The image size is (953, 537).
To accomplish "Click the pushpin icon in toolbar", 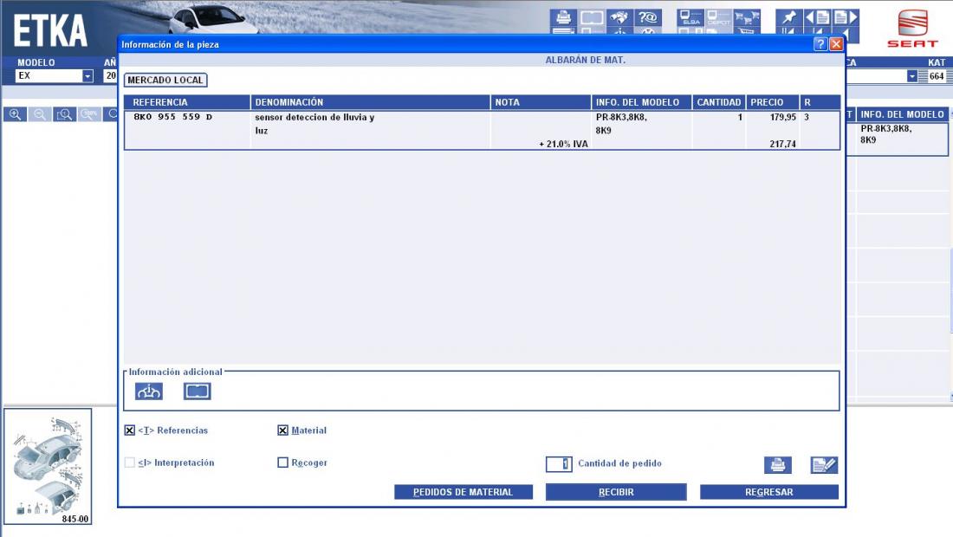I will 789,17.
